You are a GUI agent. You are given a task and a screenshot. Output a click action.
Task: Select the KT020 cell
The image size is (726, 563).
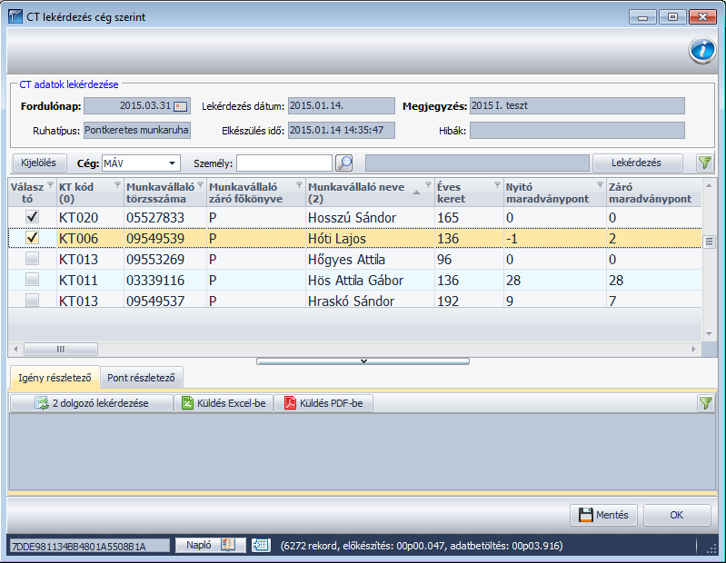pos(90,217)
